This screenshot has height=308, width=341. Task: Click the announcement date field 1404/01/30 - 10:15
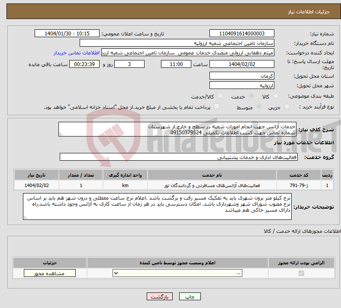pyautogui.click(x=67, y=33)
